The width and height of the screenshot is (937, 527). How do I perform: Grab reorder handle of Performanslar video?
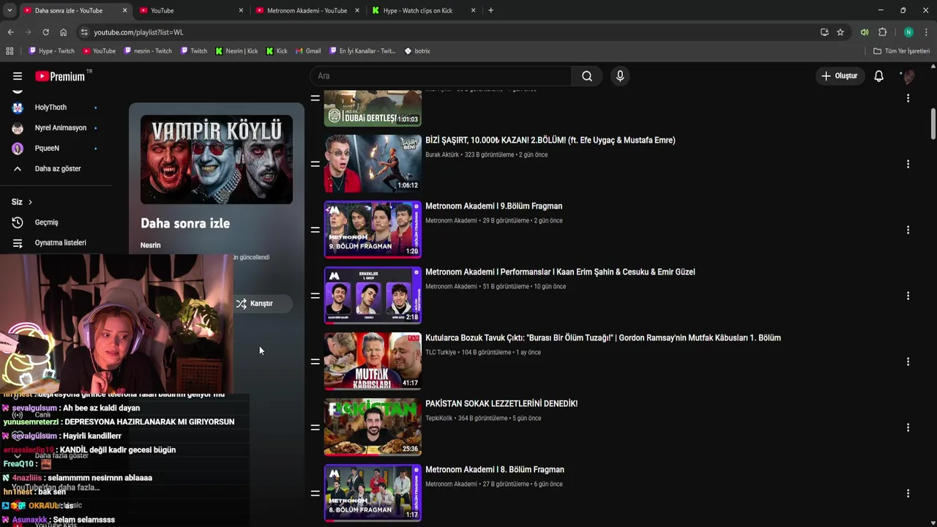click(315, 296)
